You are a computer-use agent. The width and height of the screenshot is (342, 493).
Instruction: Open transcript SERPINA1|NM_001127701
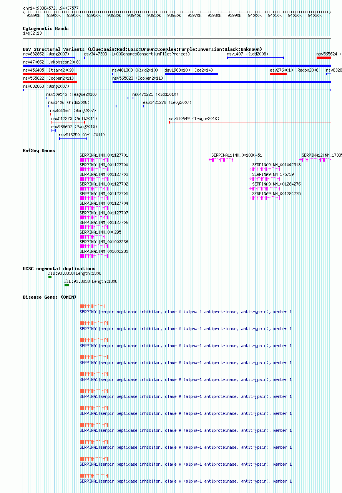click(104, 155)
